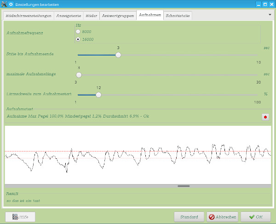Click the pin icon in the title bar
This screenshot has height=224, width=276.
[x=11, y=4]
